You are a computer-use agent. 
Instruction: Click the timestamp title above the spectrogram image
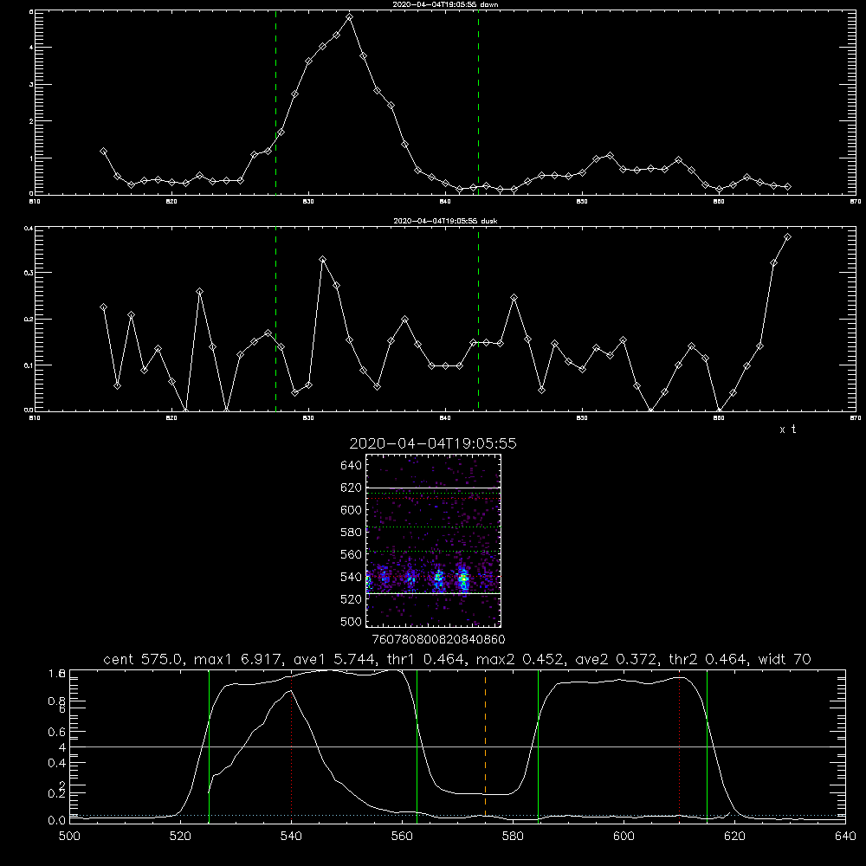pos(433,443)
